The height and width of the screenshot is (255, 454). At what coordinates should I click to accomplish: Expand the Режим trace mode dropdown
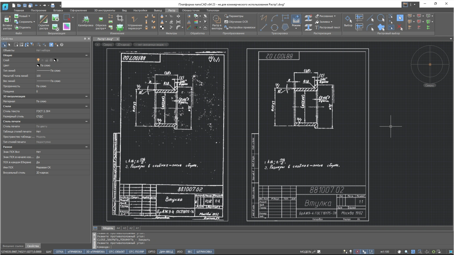(x=296, y=28)
